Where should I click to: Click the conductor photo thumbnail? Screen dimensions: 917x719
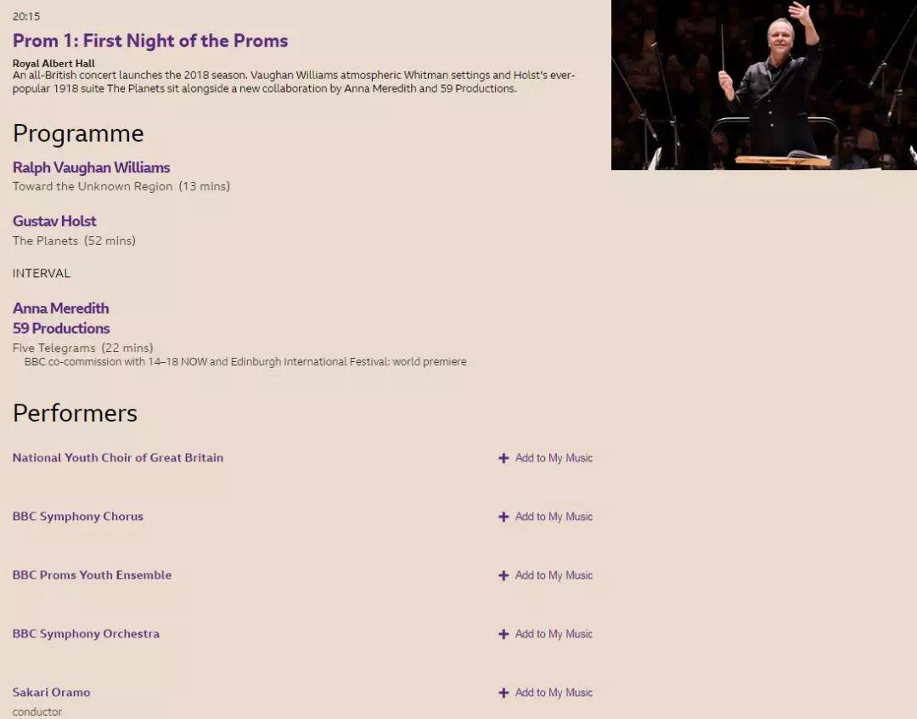coord(763,85)
